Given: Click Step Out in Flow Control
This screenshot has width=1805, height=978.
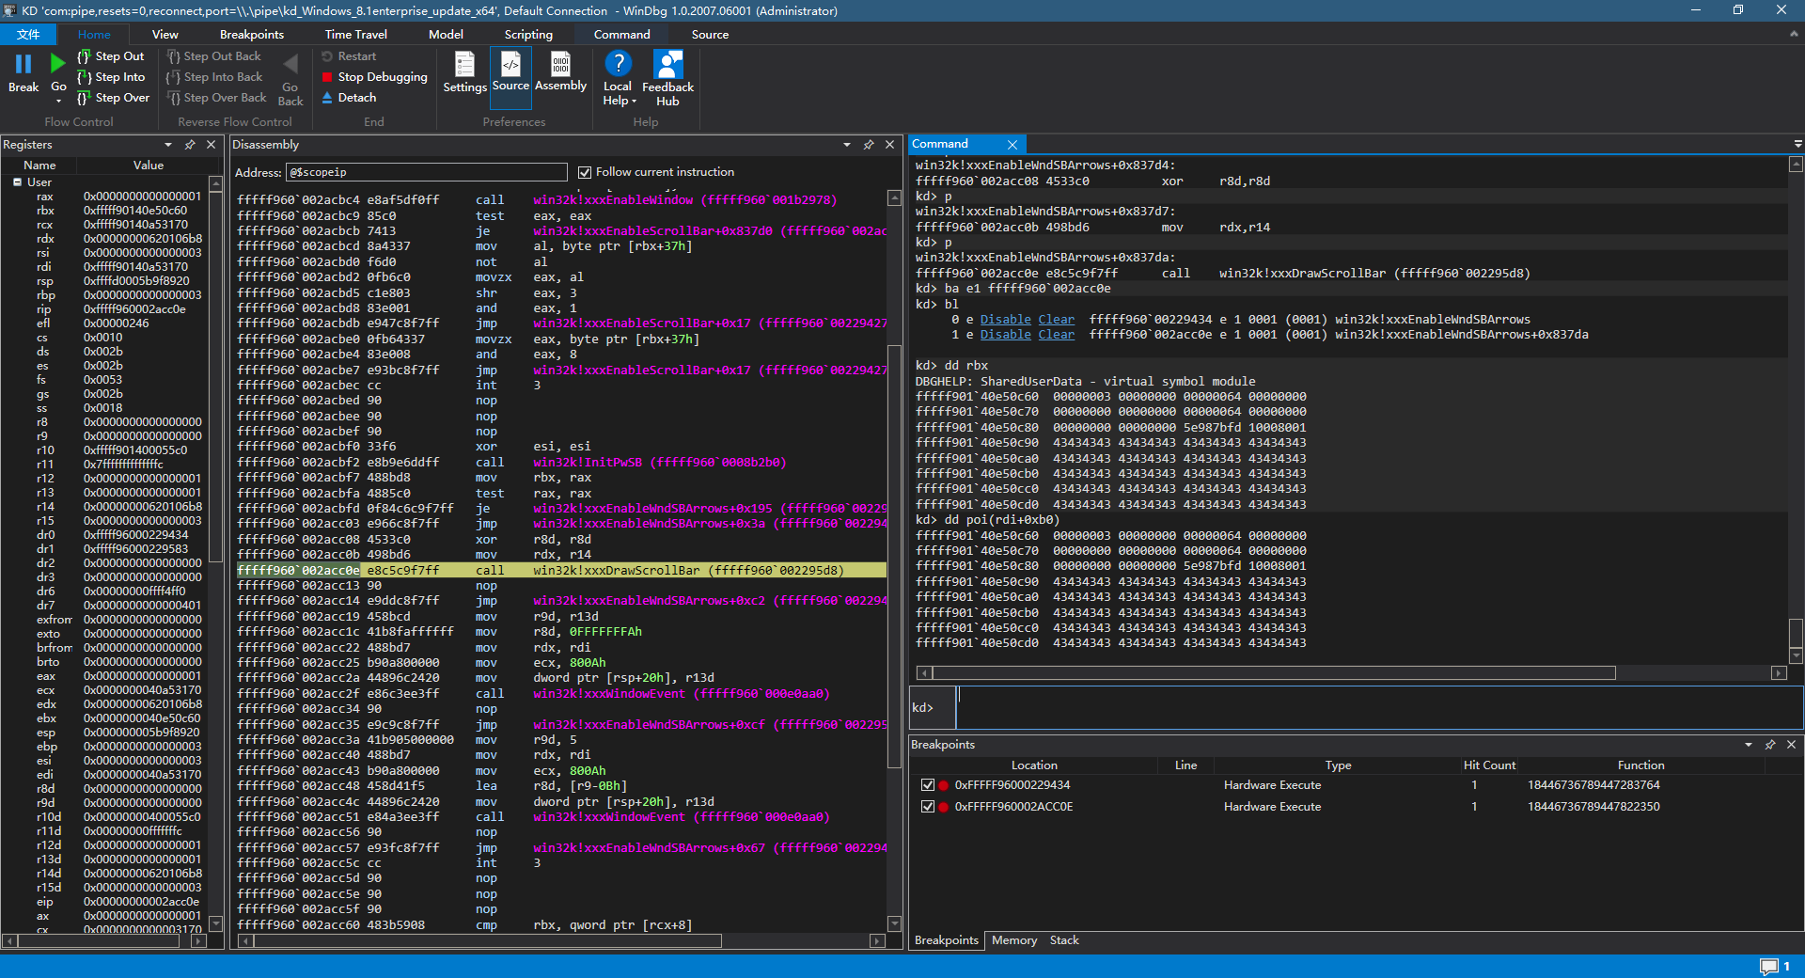Looking at the screenshot, I should [111, 56].
